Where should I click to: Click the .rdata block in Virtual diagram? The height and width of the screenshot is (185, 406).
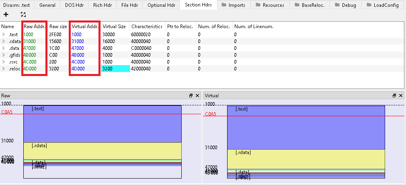click(x=306, y=159)
